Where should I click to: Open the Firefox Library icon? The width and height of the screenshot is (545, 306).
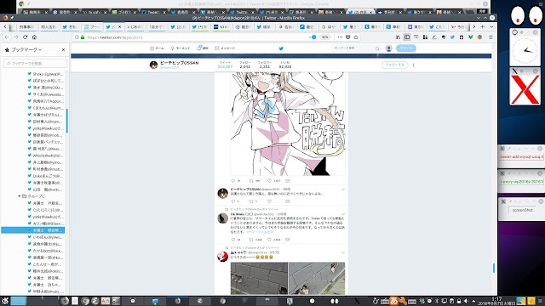pos(398,37)
